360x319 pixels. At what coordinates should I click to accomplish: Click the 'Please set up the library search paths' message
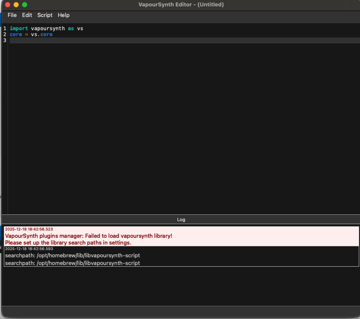pyautogui.click(x=68, y=243)
